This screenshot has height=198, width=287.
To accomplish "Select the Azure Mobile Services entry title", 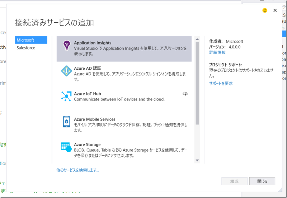I will (x=95, y=119).
